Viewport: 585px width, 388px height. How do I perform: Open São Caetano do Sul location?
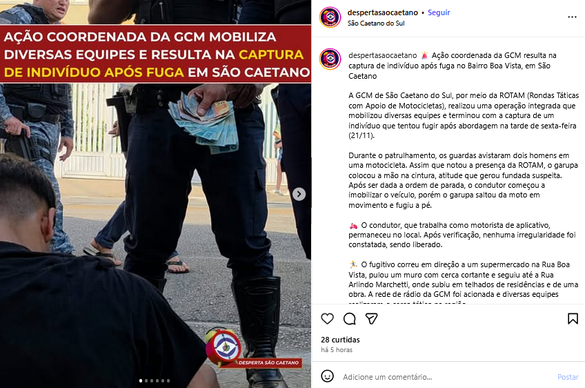(x=376, y=23)
